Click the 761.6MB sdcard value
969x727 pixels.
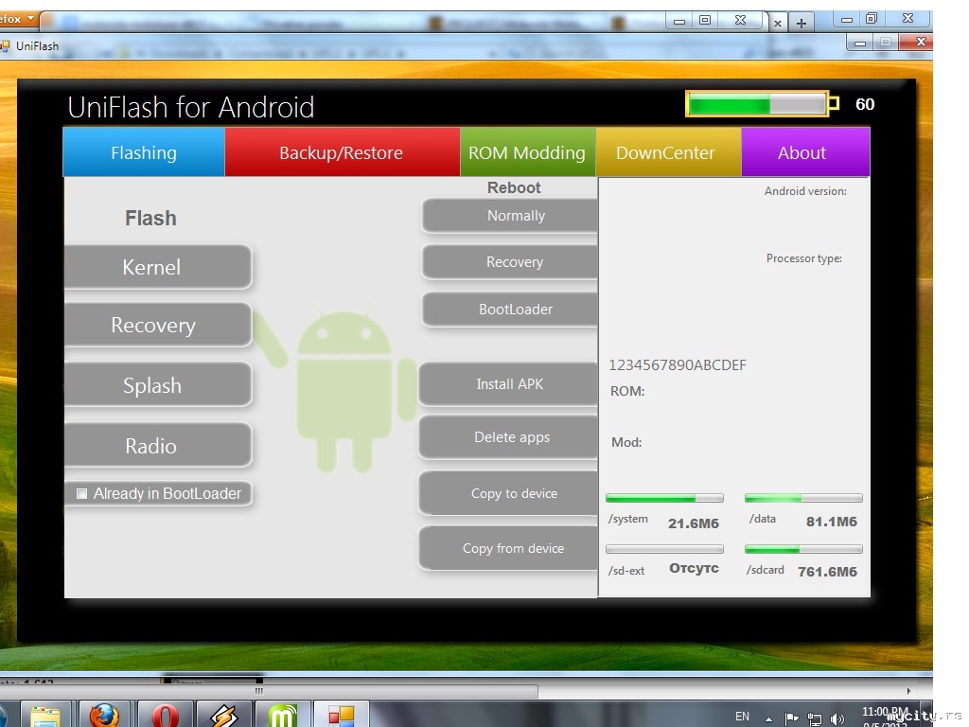click(x=827, y=572)
